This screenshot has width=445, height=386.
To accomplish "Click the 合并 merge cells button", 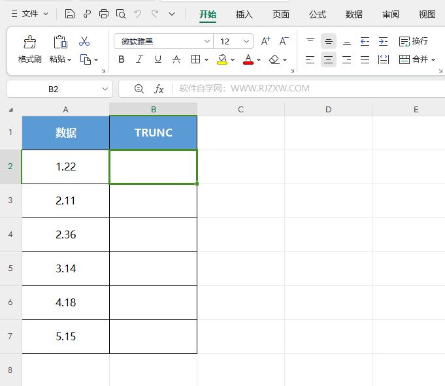I will pos(417,59).
